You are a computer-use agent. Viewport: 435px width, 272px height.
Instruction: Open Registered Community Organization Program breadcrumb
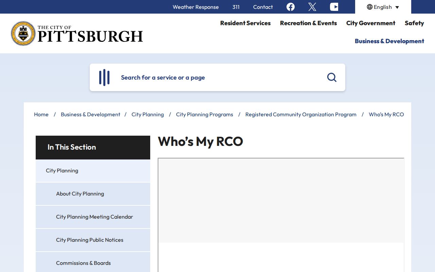(301, 115)
